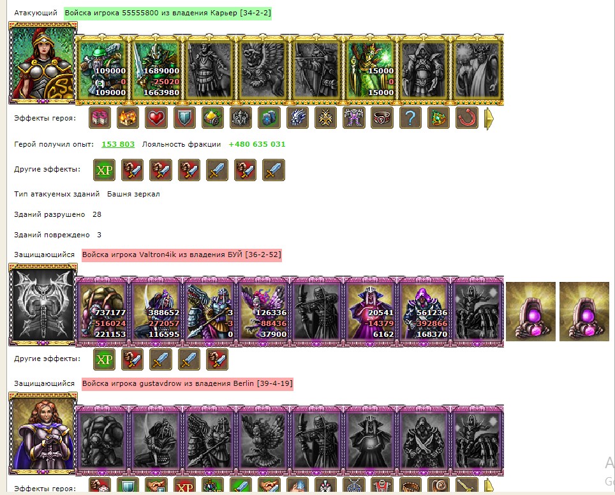Click the attacker's green XP effect icon
615x495 pixels.
coord(105,170)
